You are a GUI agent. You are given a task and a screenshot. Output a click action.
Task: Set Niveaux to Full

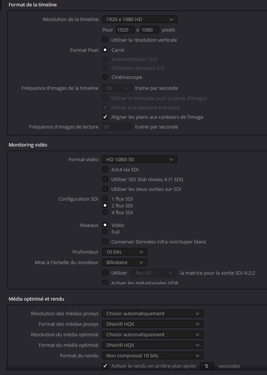click(x=105, y=232)
